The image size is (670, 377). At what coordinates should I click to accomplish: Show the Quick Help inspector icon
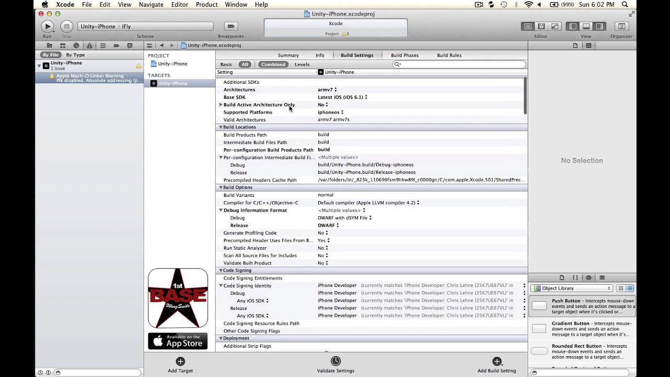tap(589, 46)
